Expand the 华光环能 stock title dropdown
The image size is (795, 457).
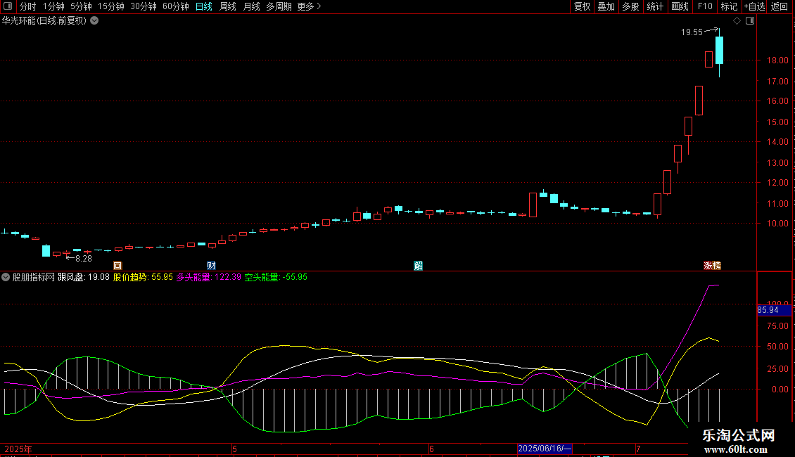(x=94, y=20)
